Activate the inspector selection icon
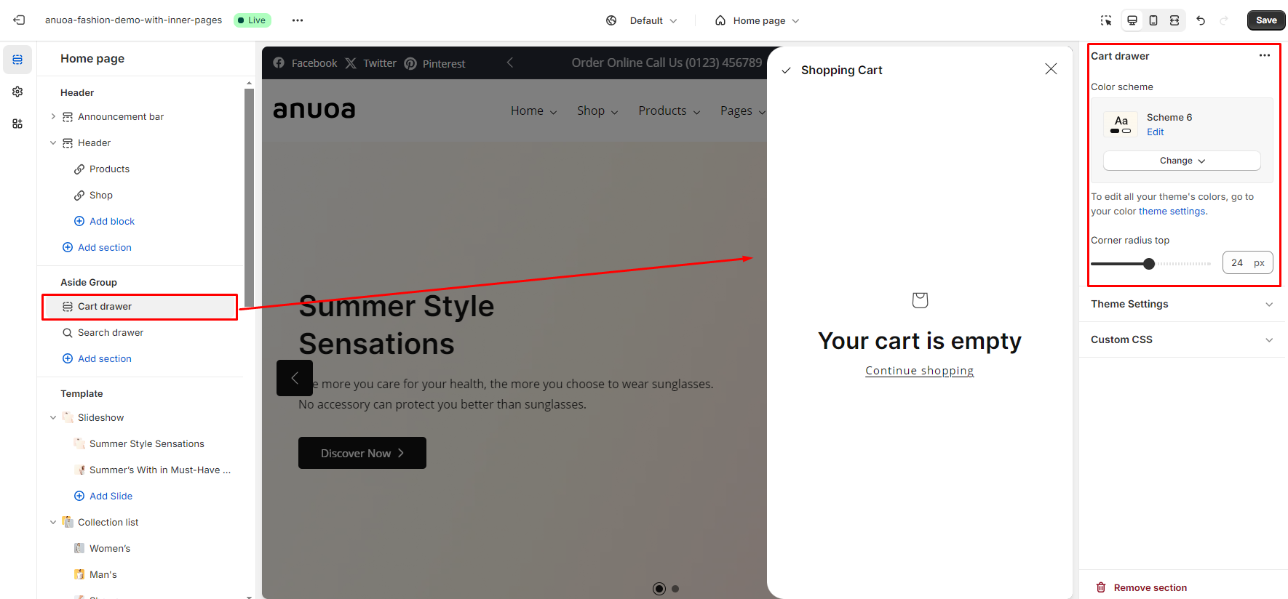 point(1106,20)
